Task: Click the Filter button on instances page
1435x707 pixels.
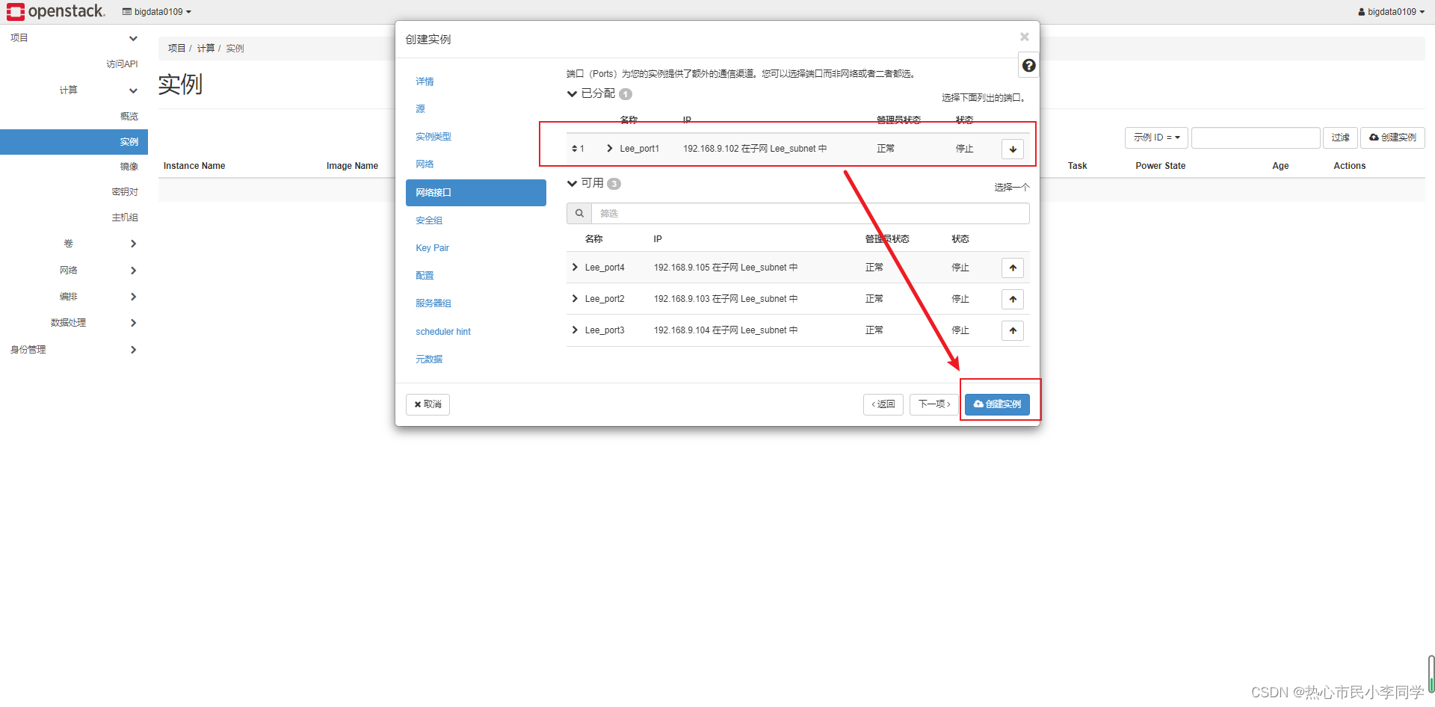Action: coord(1340,138)
